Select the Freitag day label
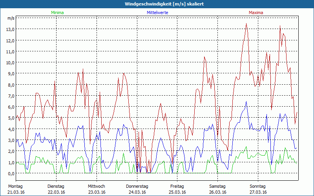Image resolution: width=314 pixels, height=196 pixels. (x=177, y=186)
